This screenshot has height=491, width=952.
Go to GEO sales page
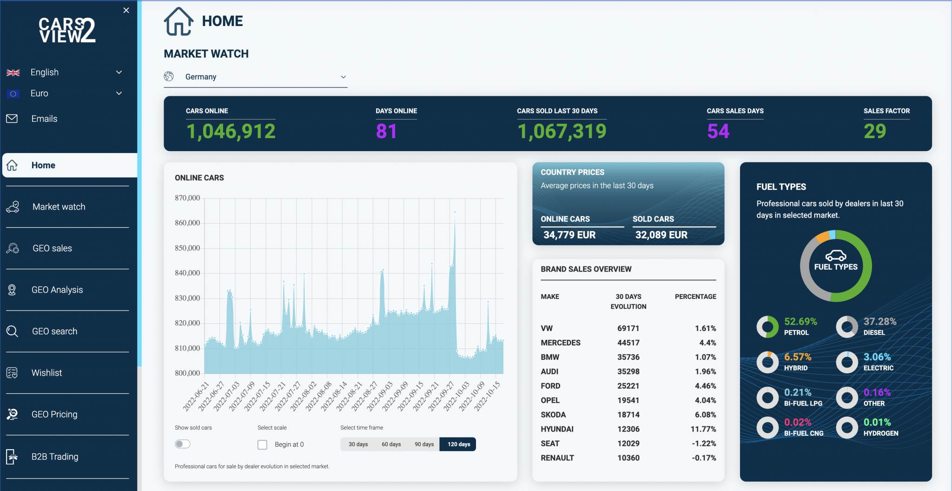coord(52,248)
